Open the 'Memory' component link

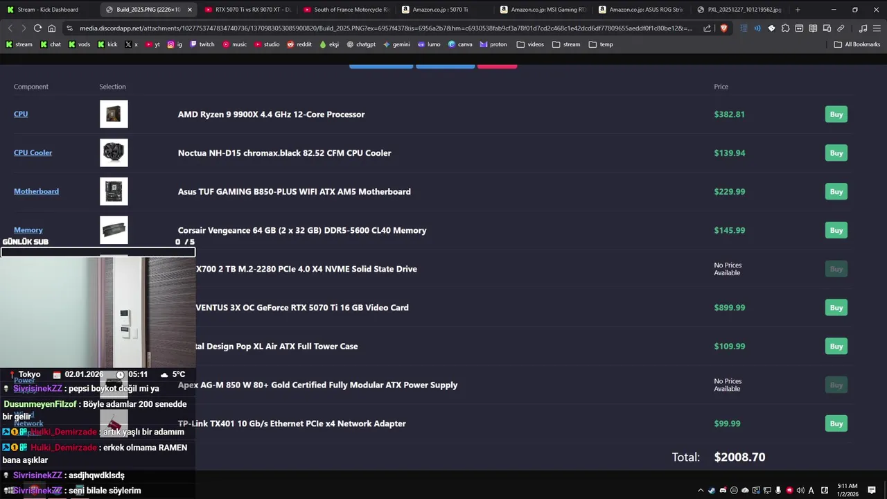(28, 230)
